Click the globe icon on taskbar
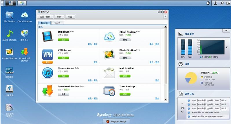Screen dimensions: 231x124 coord(22,3)
